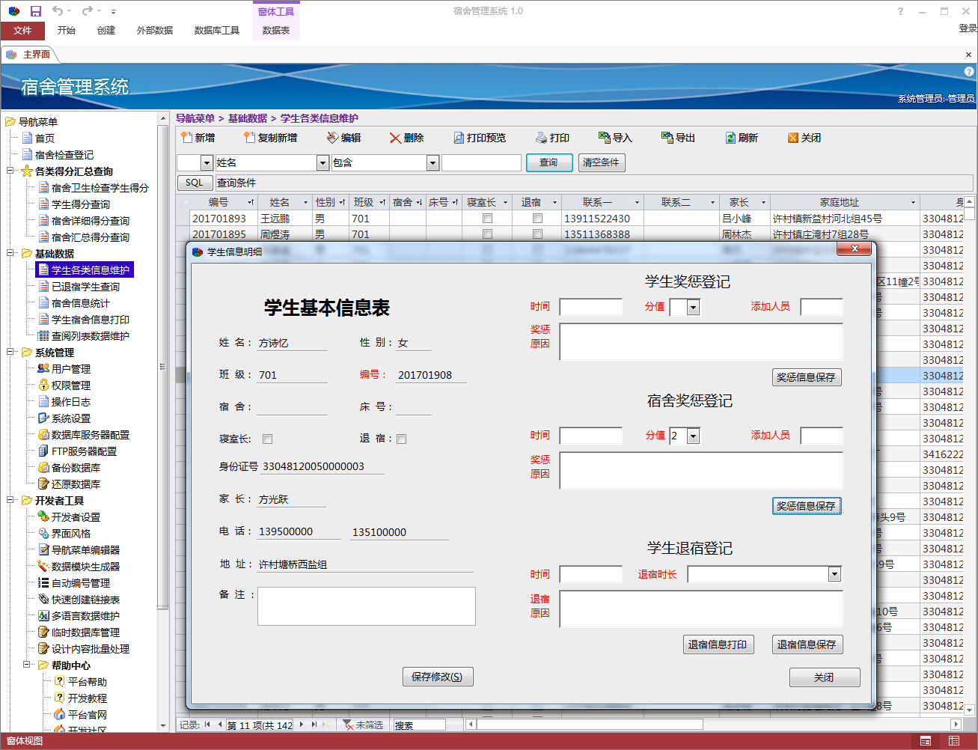The image size is (978, 750).
Task: Click the Redo arrow icon
Action: (87, 11)
